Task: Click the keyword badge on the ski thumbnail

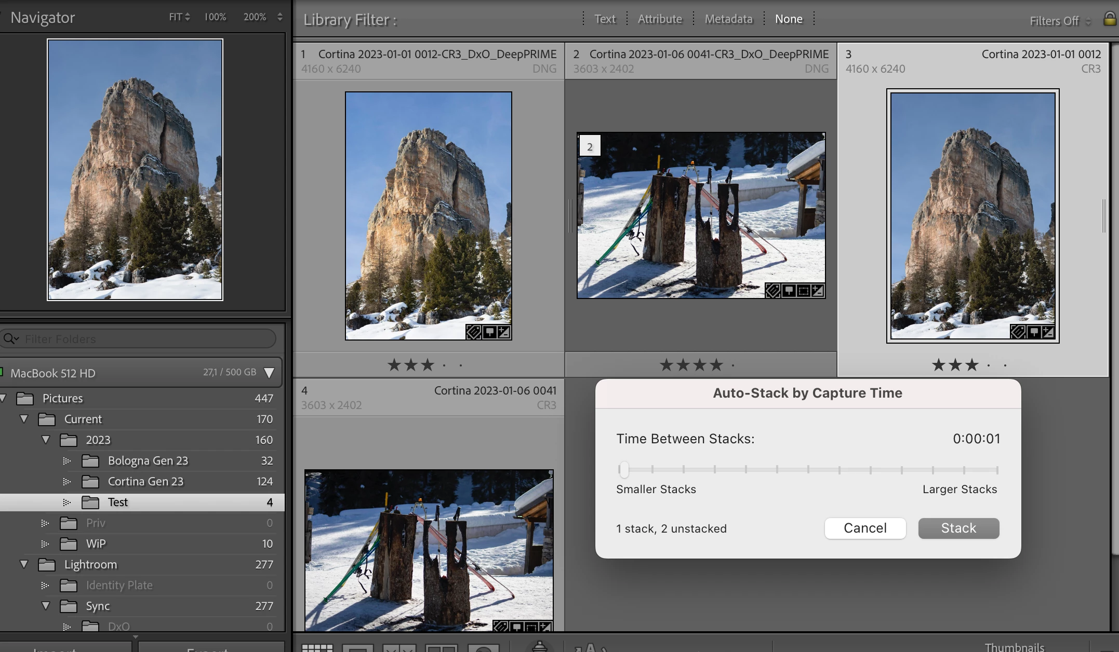Action: (x=772, y=291)
